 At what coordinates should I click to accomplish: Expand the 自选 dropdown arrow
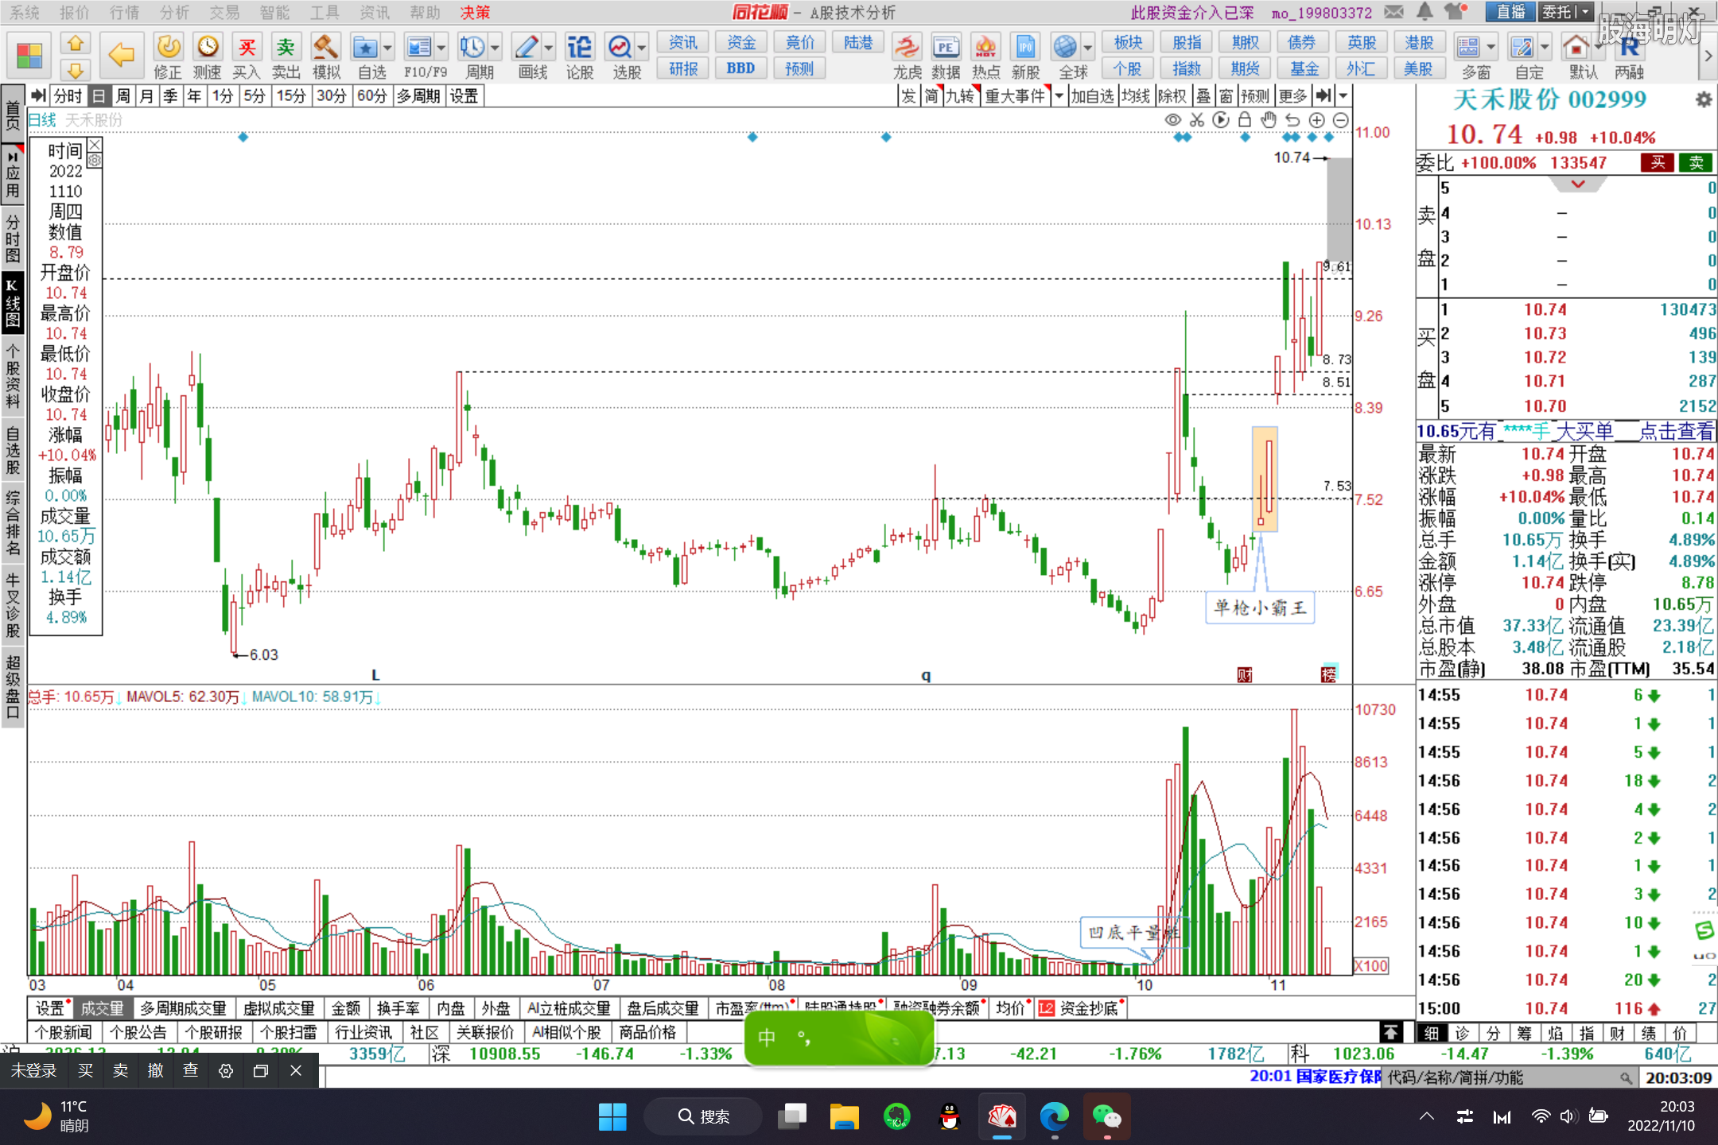pyautogui.click(x=387, y=48)
